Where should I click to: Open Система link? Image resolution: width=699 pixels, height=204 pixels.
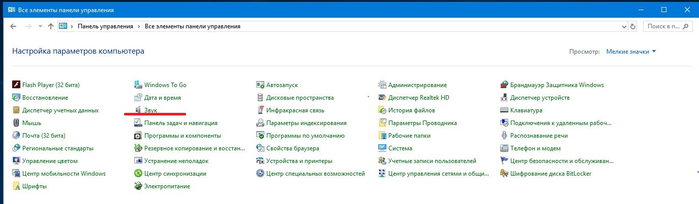(x=400, y=148)
